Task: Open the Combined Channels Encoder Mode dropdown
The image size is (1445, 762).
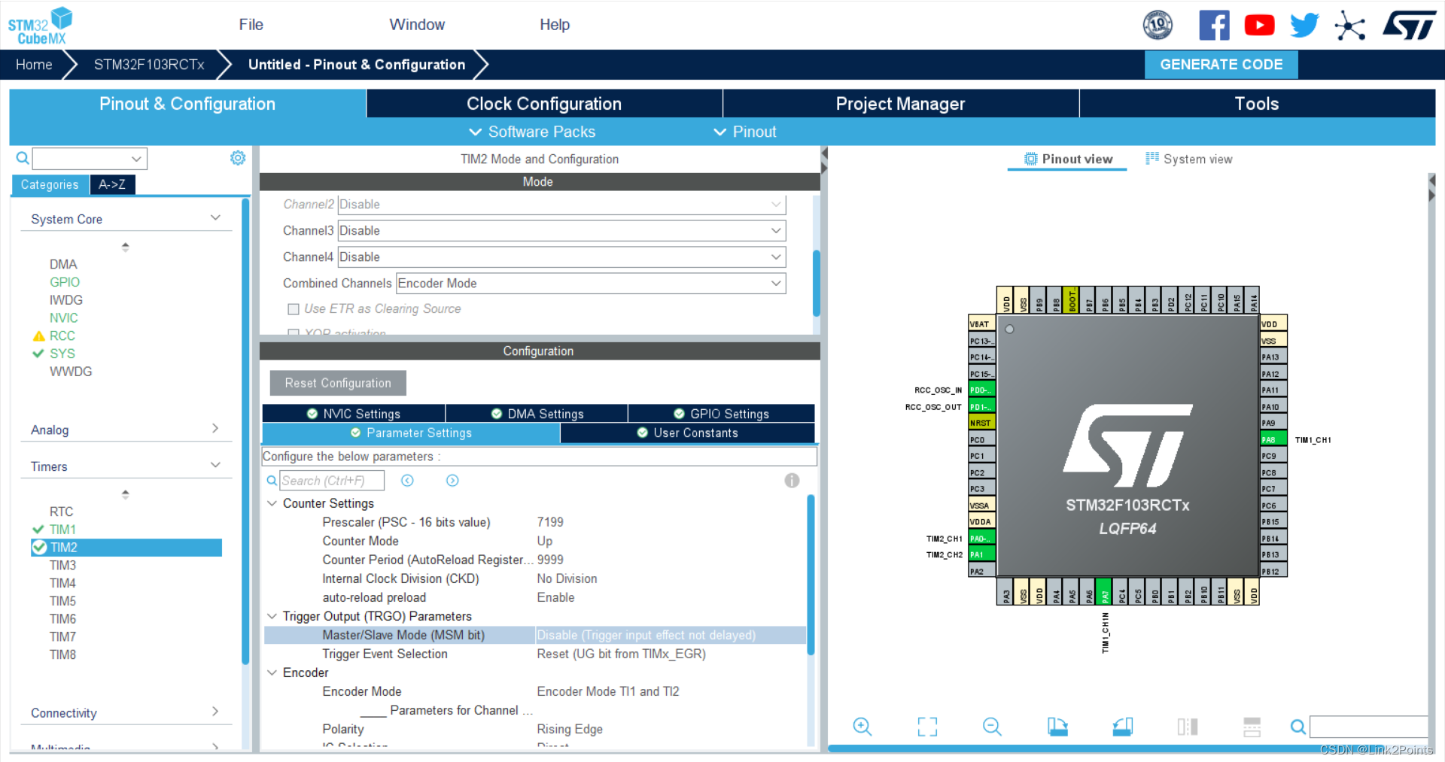Action: (591, 284)
